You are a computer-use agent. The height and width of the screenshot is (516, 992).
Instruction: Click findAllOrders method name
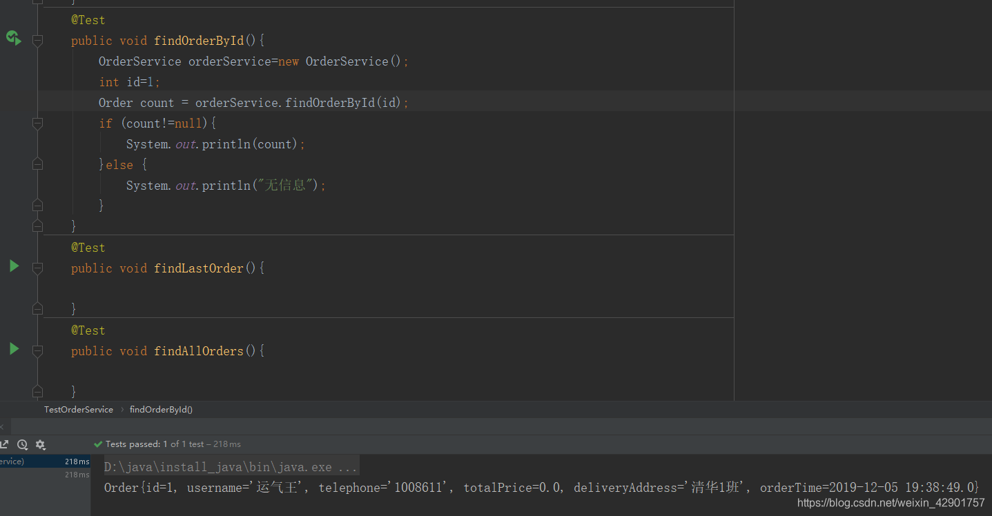199,351
